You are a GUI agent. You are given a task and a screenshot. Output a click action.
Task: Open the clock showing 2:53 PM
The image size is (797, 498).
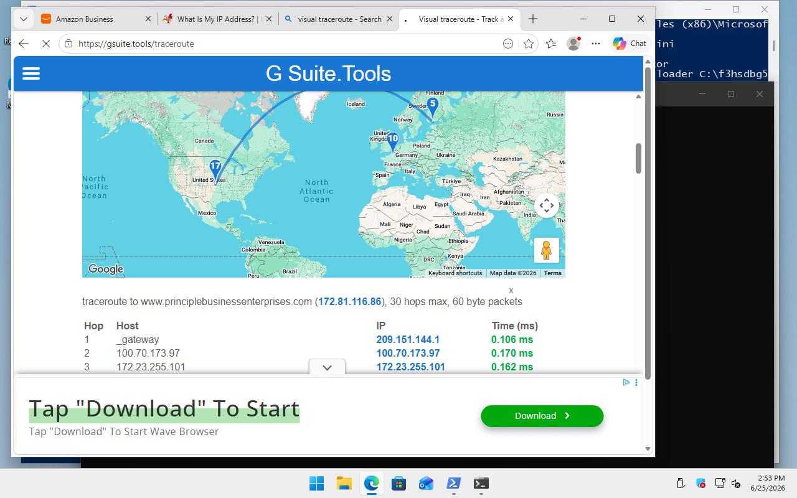pos(767,483)
